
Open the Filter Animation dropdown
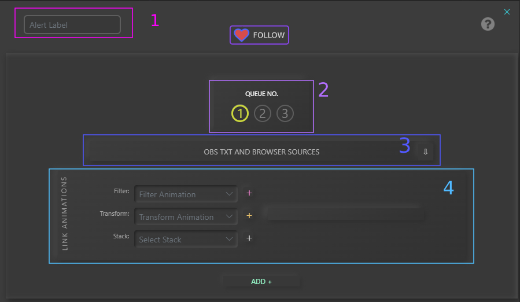[x=186, y=194]
